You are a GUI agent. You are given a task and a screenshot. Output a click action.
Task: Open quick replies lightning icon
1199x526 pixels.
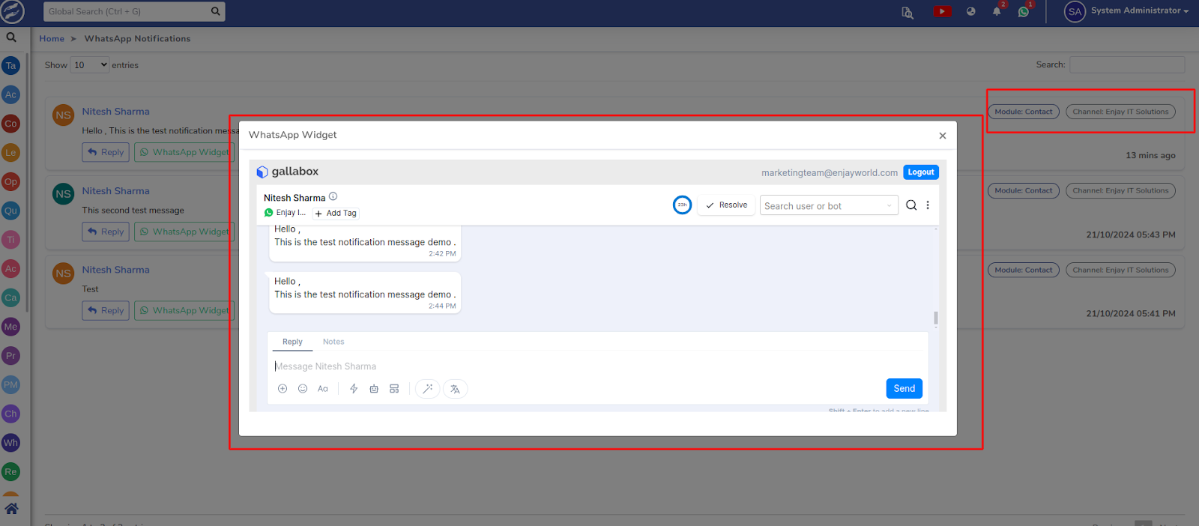click(x=354, y=389)
